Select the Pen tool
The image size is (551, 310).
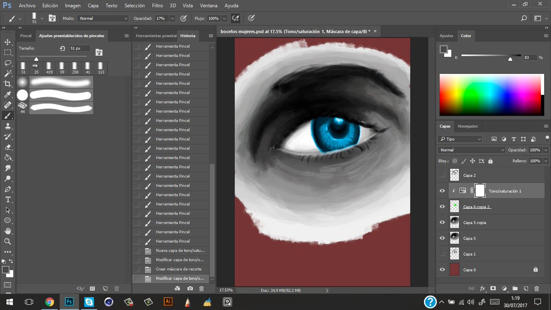tap(7, 189)
